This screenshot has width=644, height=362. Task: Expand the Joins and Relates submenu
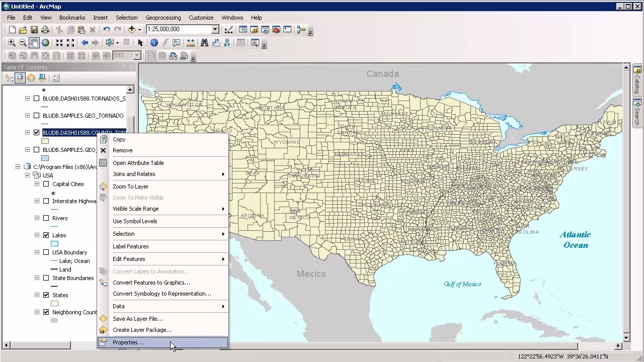[x=163, y=174]
